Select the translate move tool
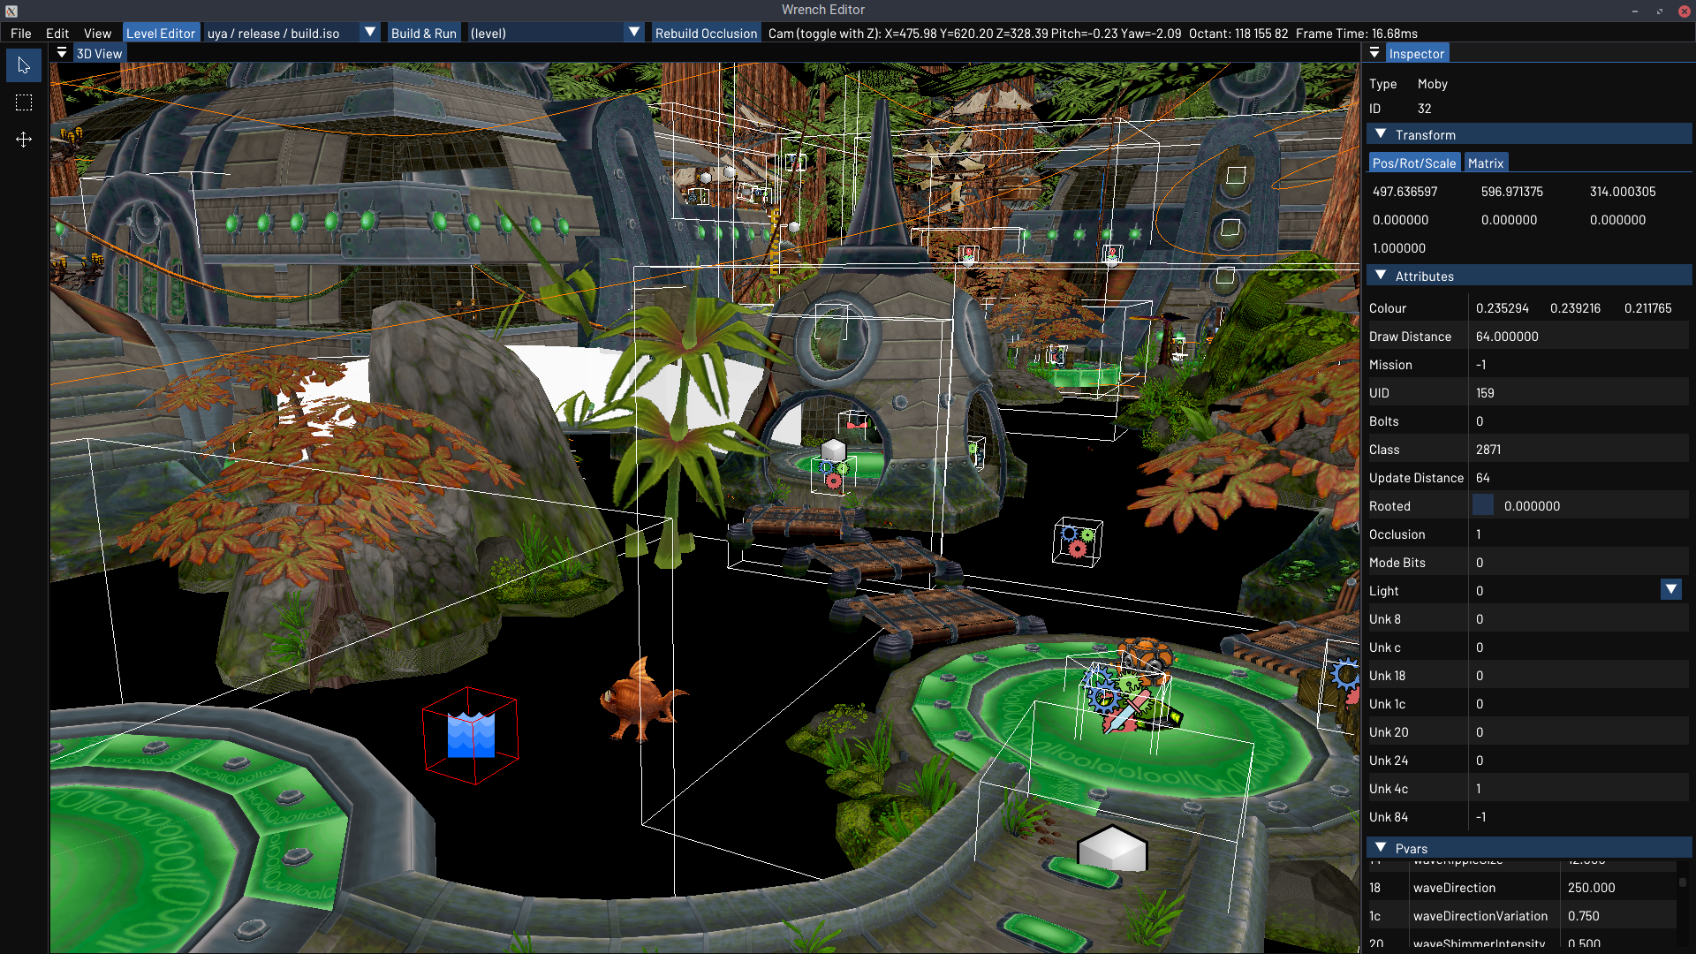 tap(24, 140)
